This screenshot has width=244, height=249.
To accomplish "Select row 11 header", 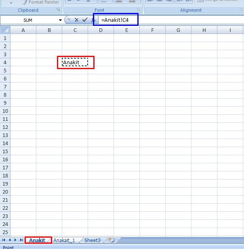I will (x=5, y=119).
